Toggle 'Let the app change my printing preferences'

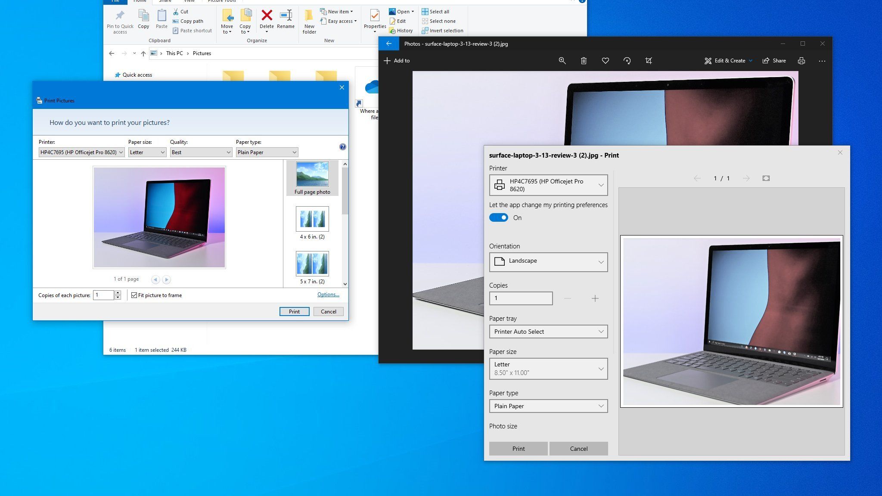click(499, 218)
